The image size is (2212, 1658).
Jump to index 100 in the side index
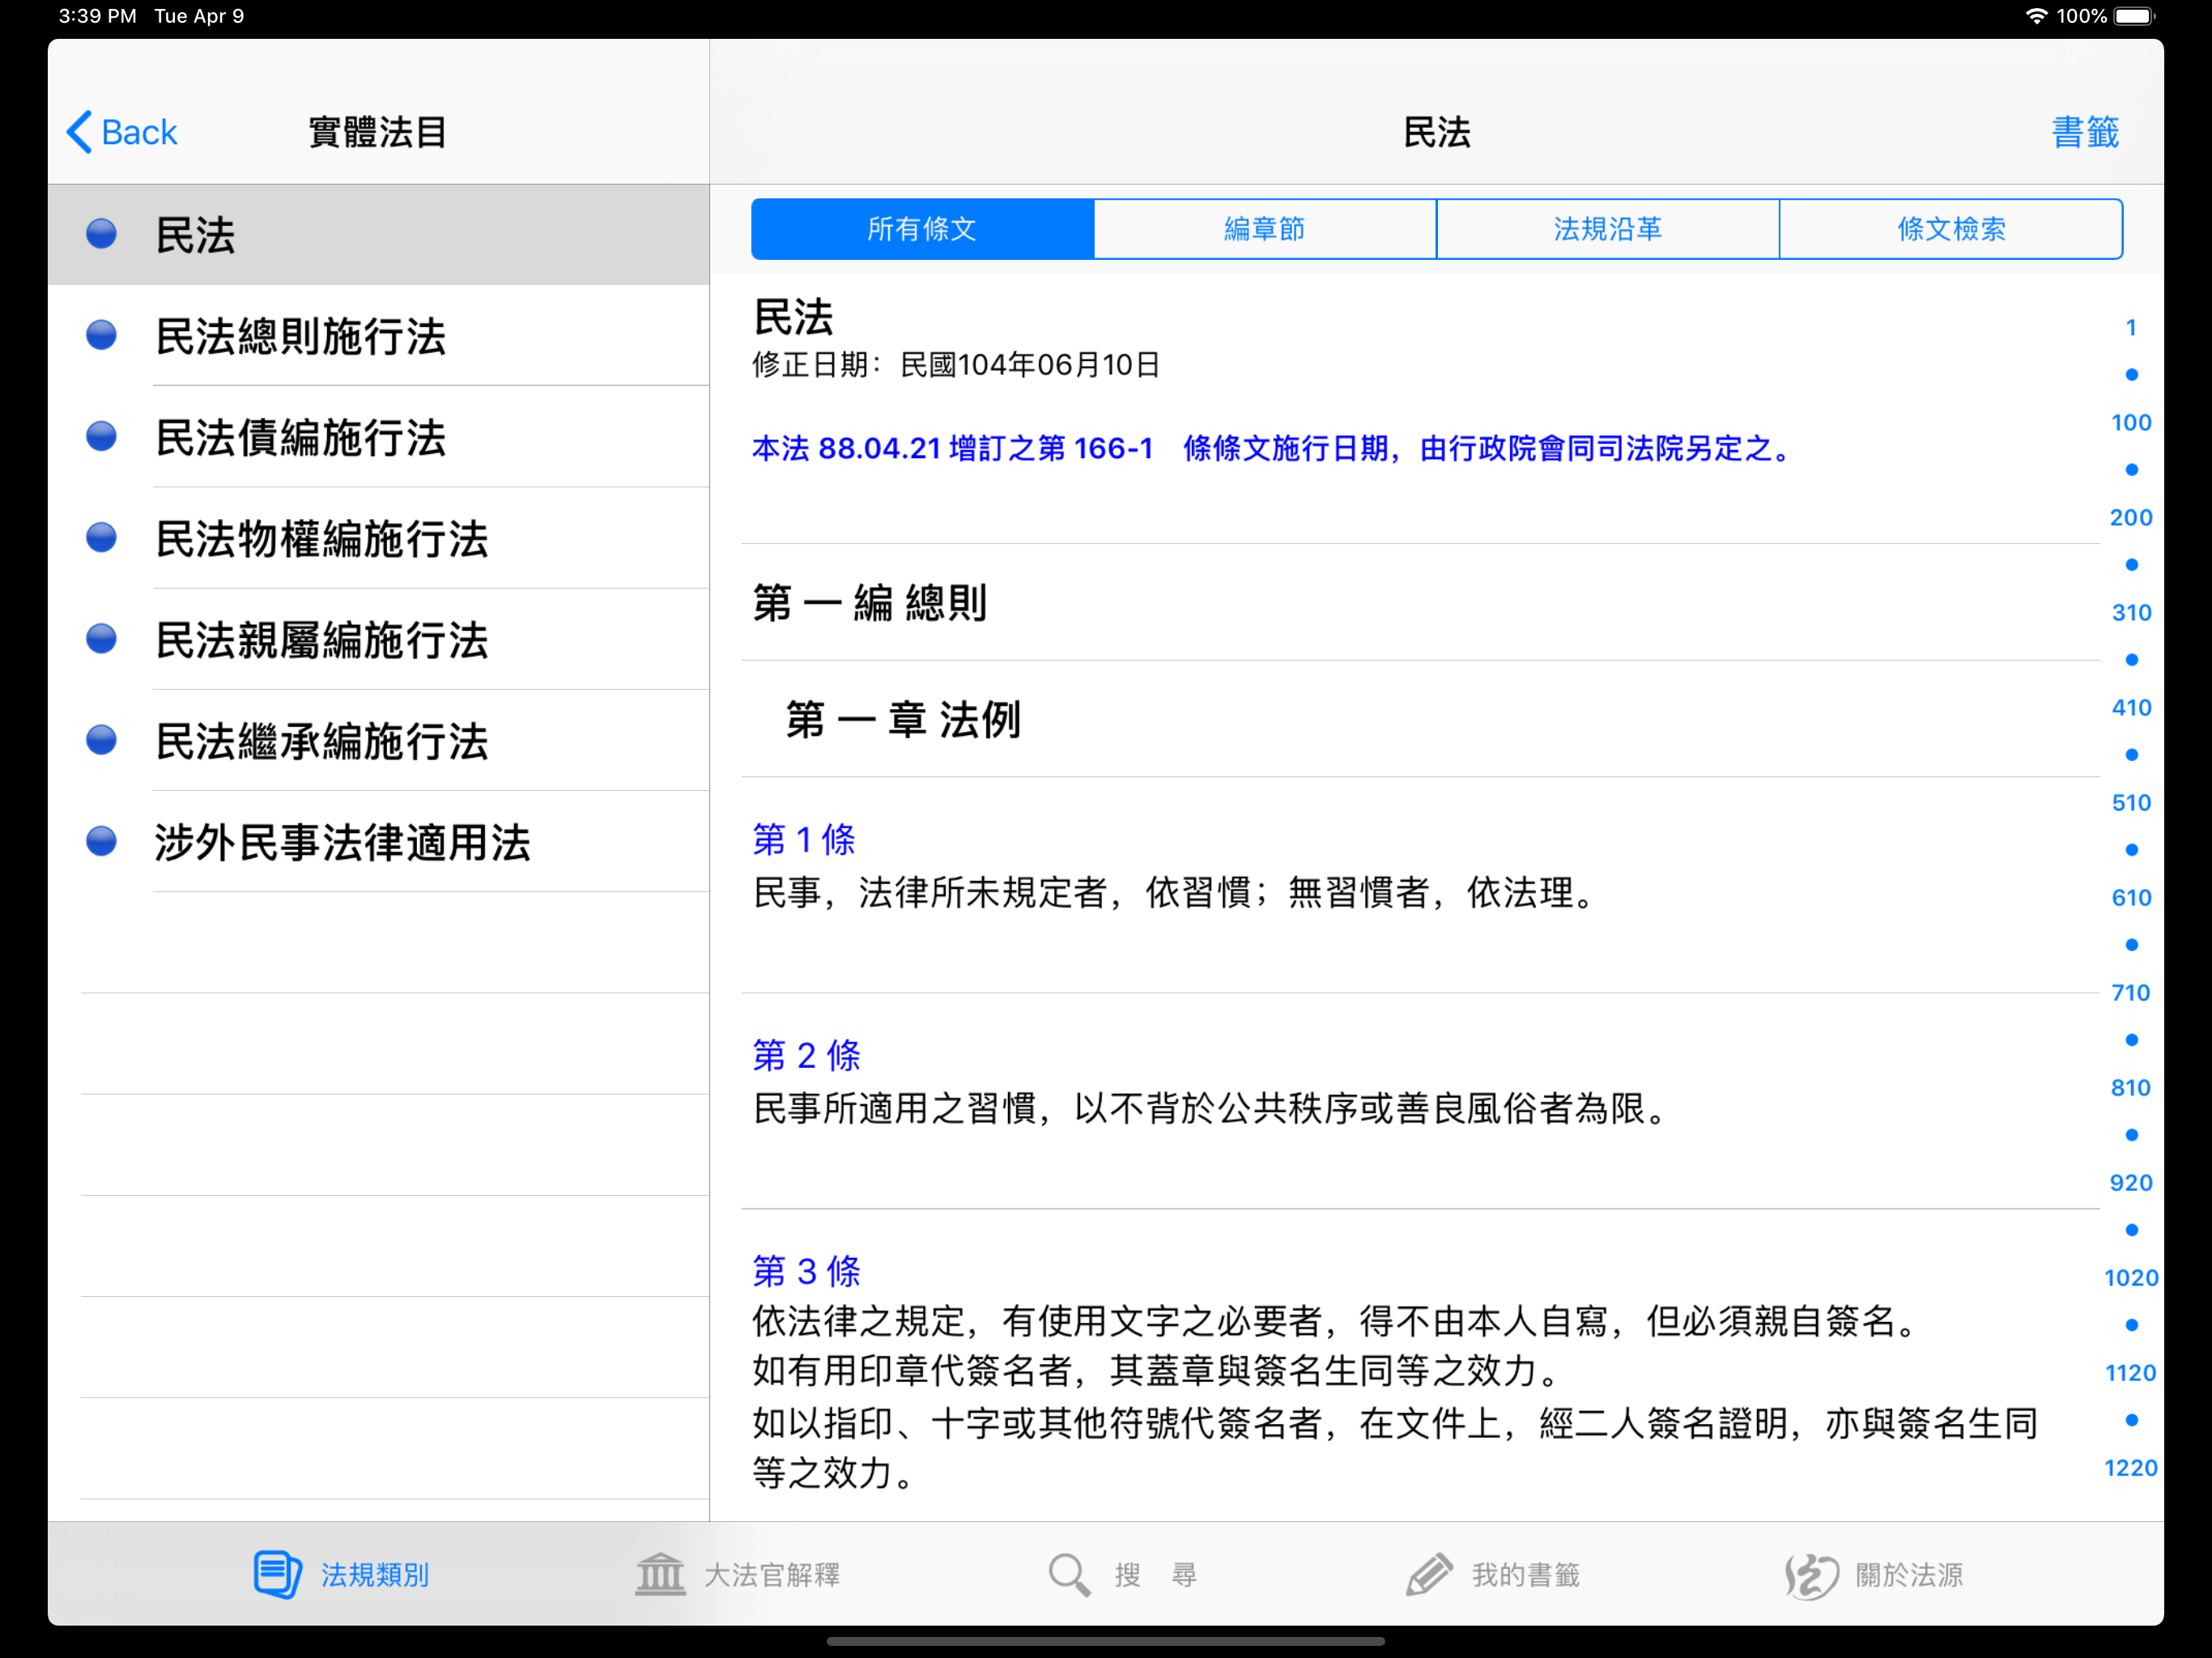(2131, 422)
